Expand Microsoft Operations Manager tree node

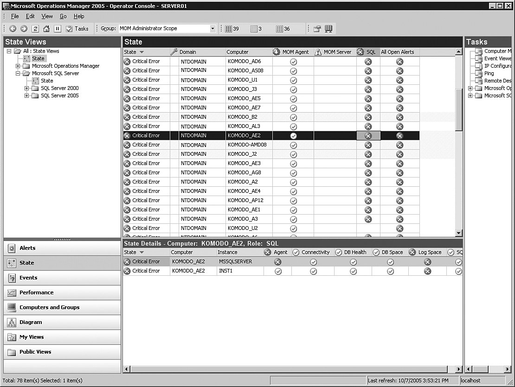[x=18, y=66]
